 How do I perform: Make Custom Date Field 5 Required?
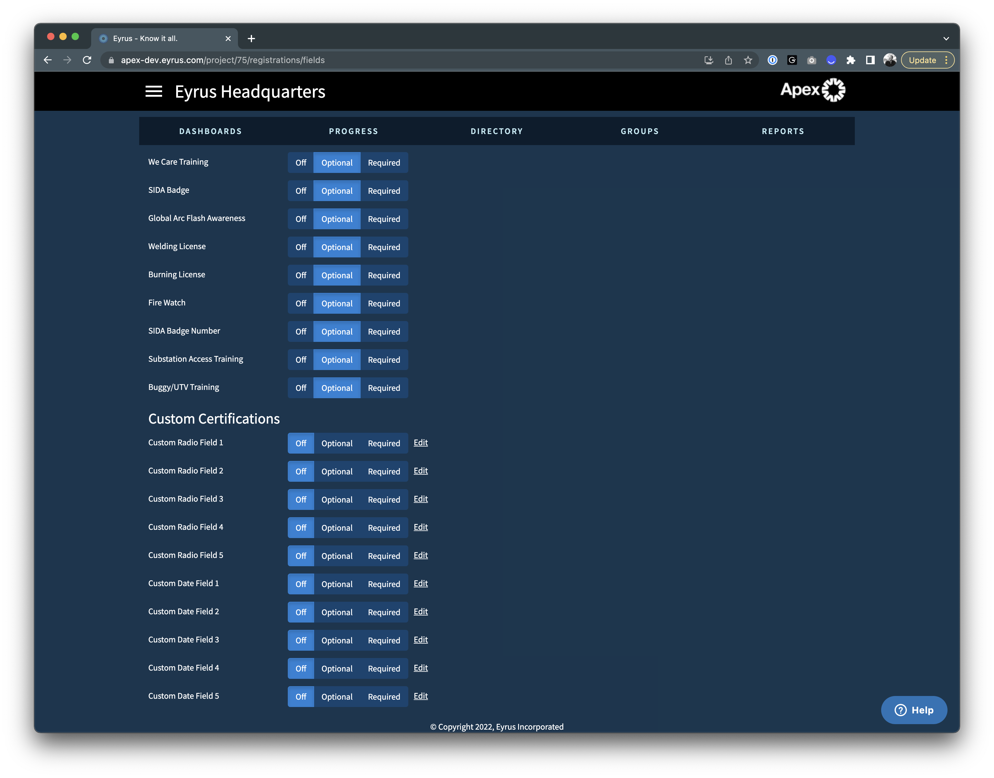point(384,697)
